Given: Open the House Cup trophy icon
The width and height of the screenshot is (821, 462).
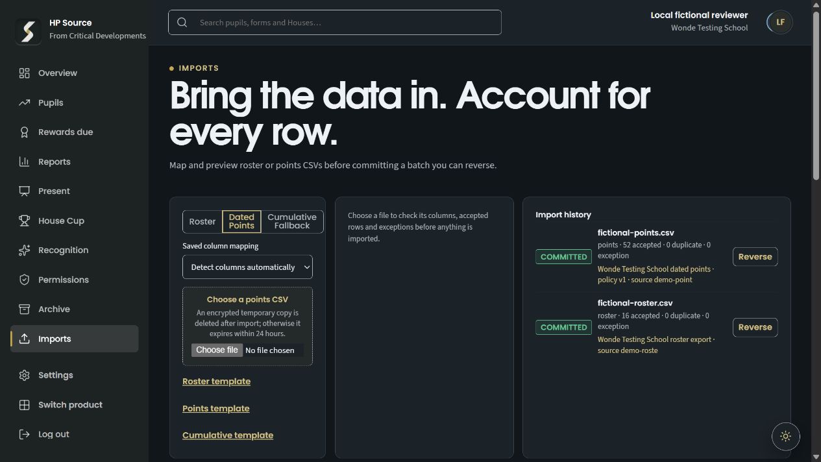Looking at the screenshot, I should [24, 221].
